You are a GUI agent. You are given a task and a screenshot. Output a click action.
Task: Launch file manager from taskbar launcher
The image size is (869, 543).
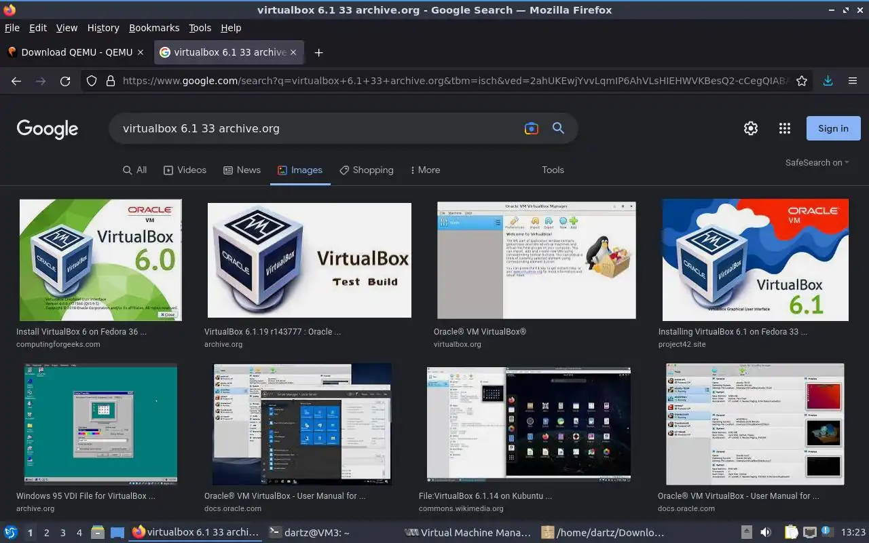point(97,533)
